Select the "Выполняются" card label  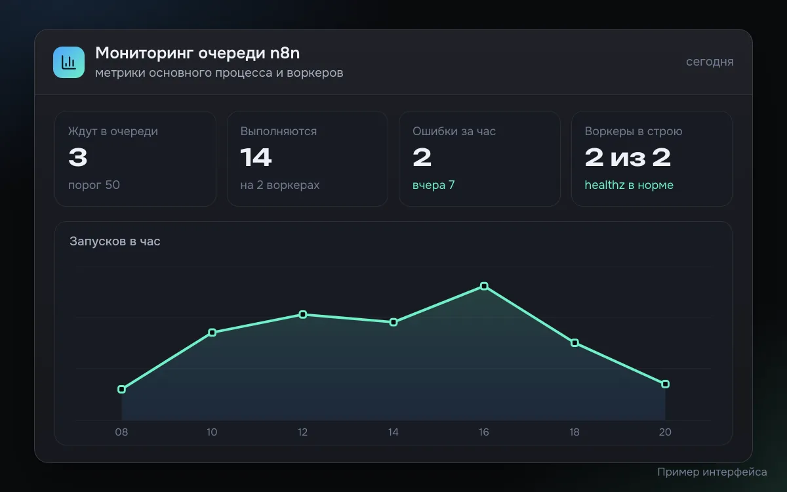[x=279, y=131]
